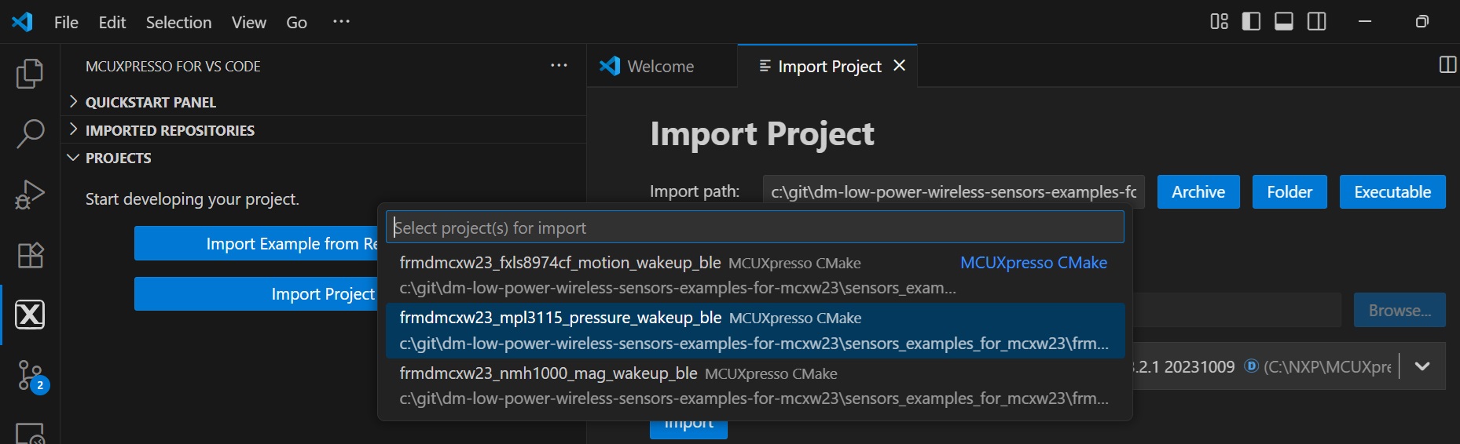Open MCUXpresso extension view icon
The width and height of the screenshot is (1460, 444).
pos(30,315)
